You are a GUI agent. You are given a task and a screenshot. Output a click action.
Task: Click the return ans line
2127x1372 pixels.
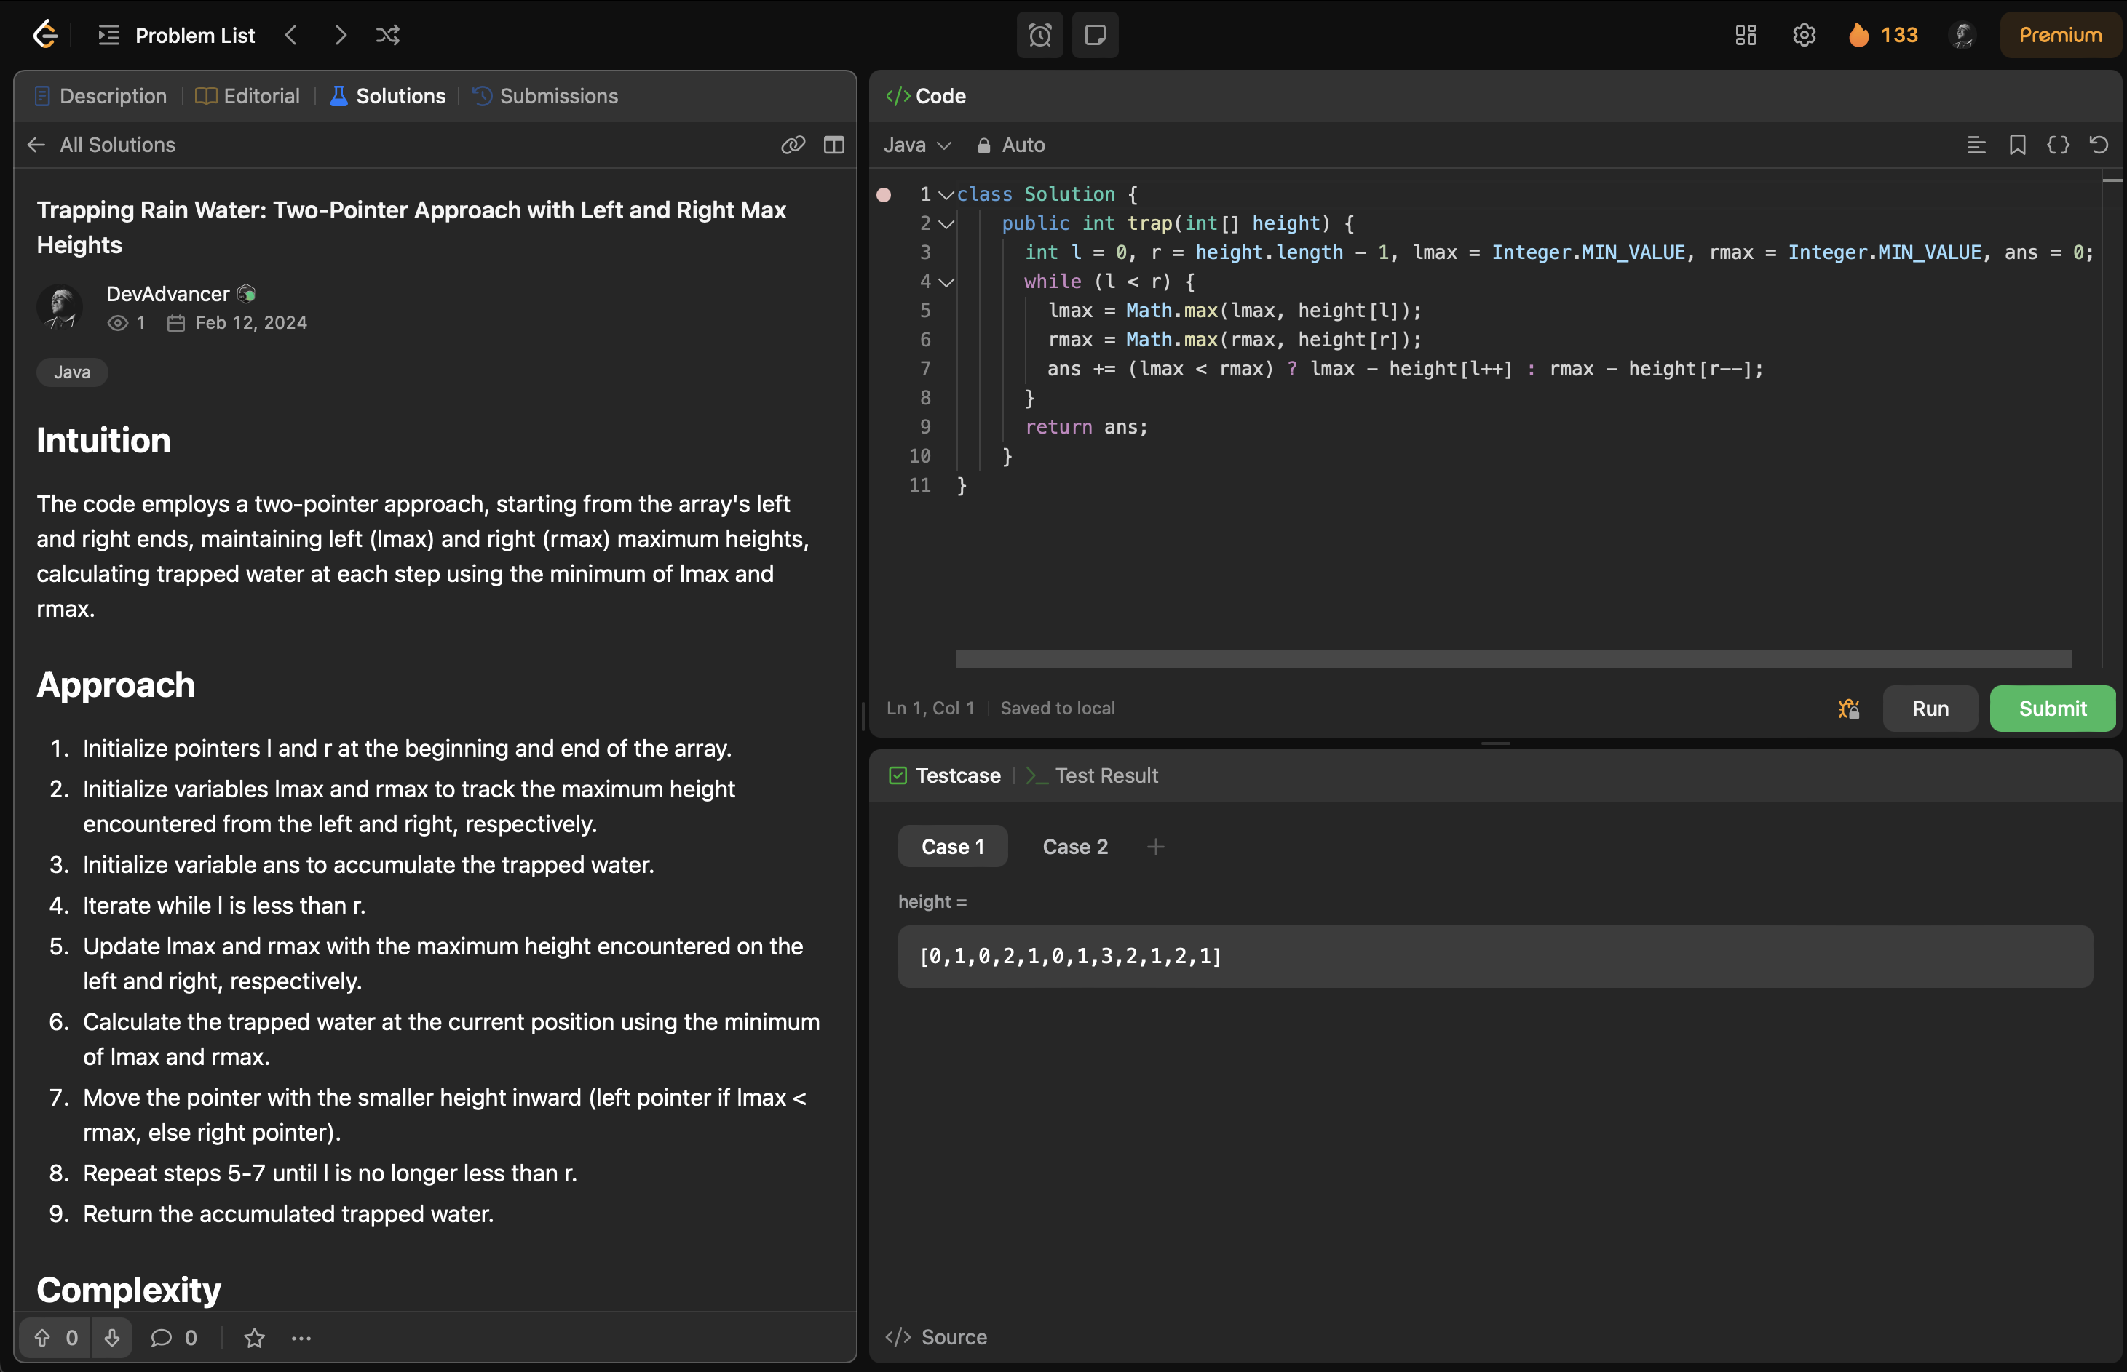pyautogui.click(x=1086, y=427)
